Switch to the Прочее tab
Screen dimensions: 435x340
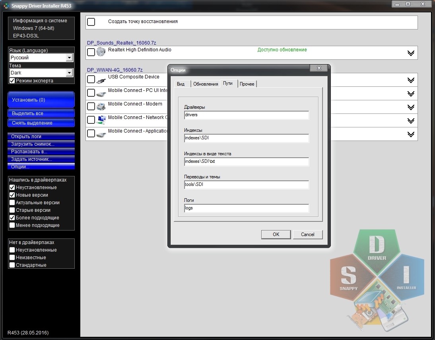tap(247, 84)
